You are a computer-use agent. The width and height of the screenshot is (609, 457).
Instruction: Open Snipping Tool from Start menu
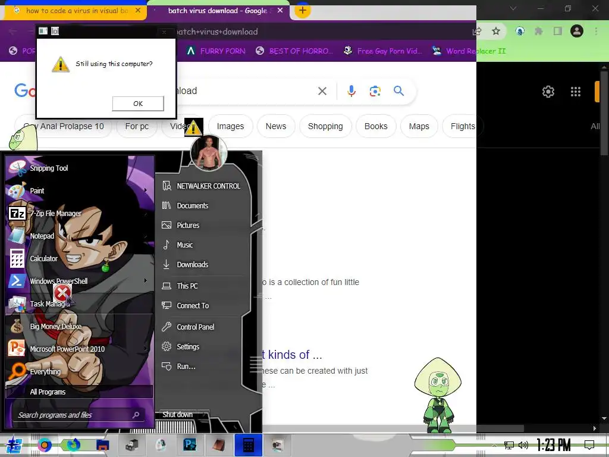tap(79, 168)
